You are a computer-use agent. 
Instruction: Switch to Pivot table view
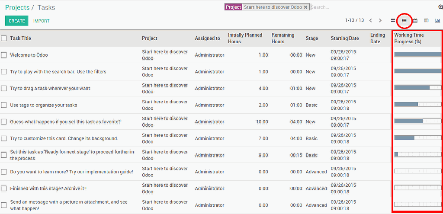(x=426, y=20)
